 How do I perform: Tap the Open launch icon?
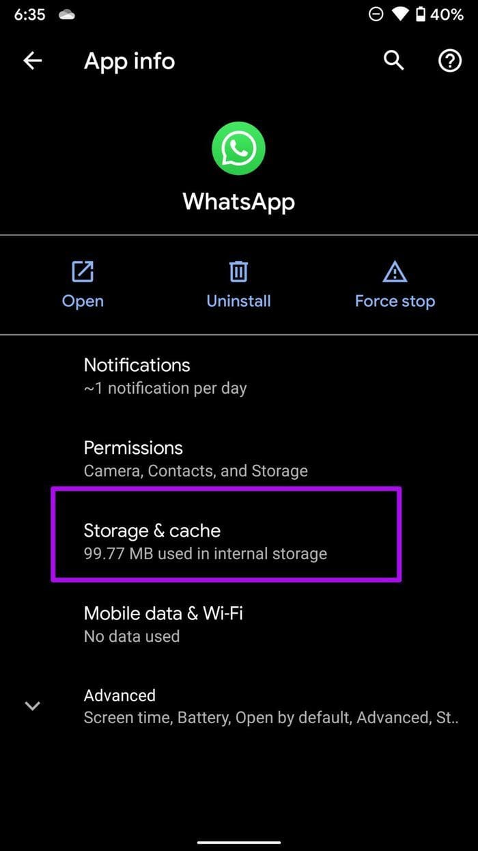(x=83, y=272)
